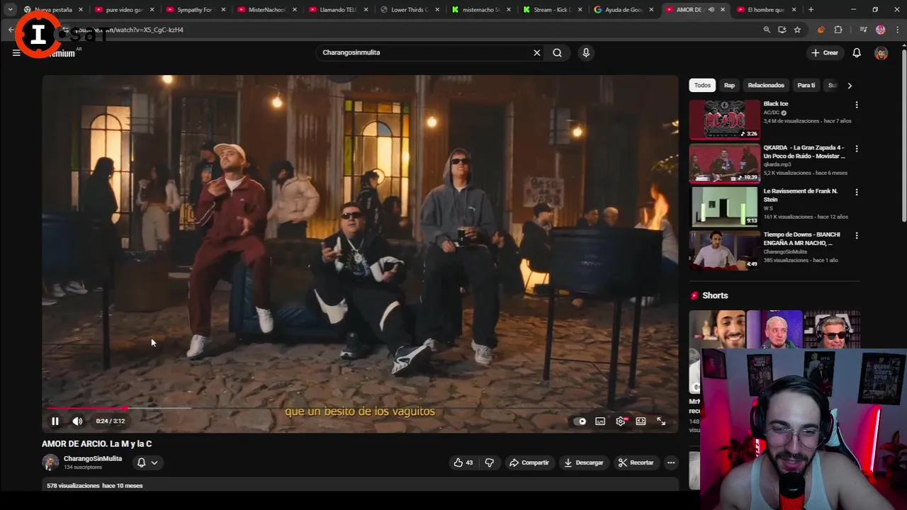Toggle subtitles with the captions icon
This screenshot has height=510, width=907.
tap(600, 421)
